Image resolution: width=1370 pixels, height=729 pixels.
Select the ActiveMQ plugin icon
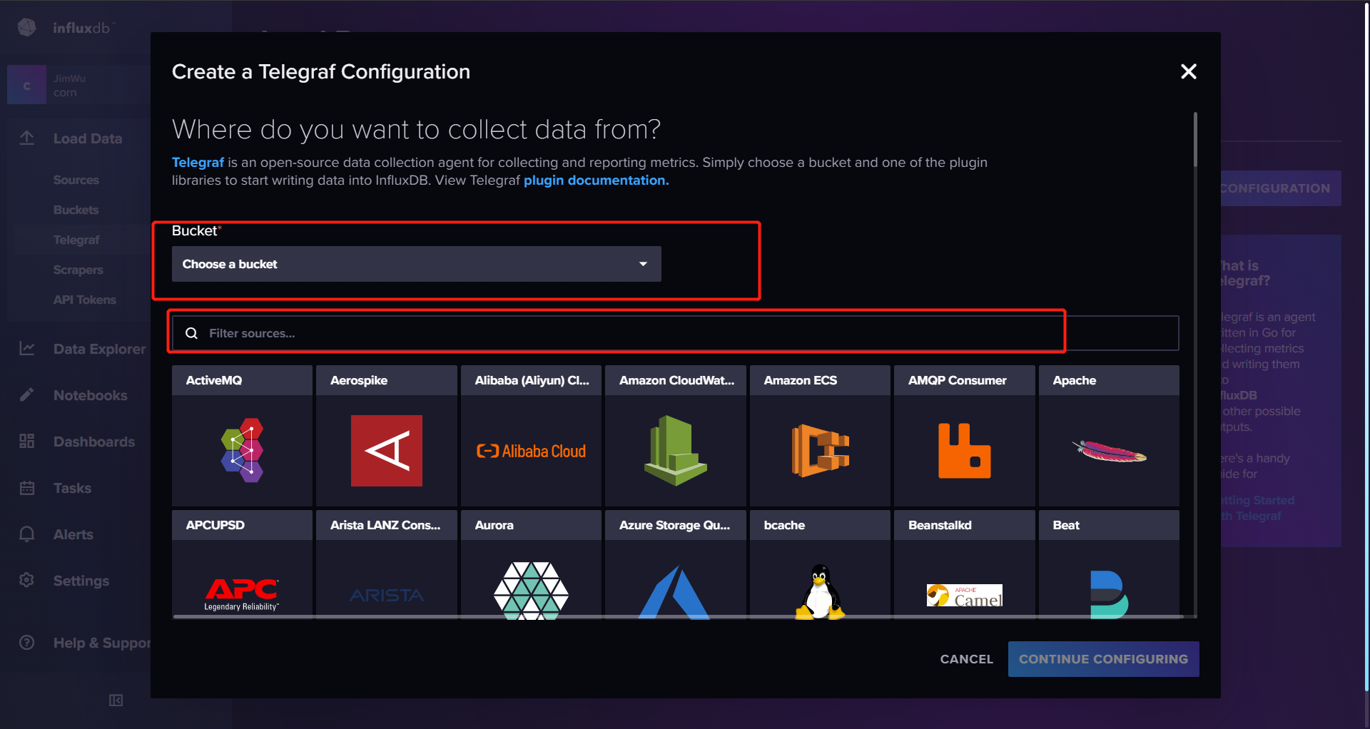point(242,450)
